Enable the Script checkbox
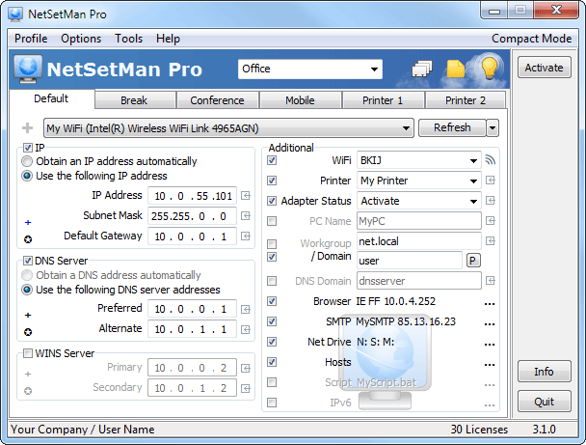Screen dimensions: 586x445 [x=272, y=382]
